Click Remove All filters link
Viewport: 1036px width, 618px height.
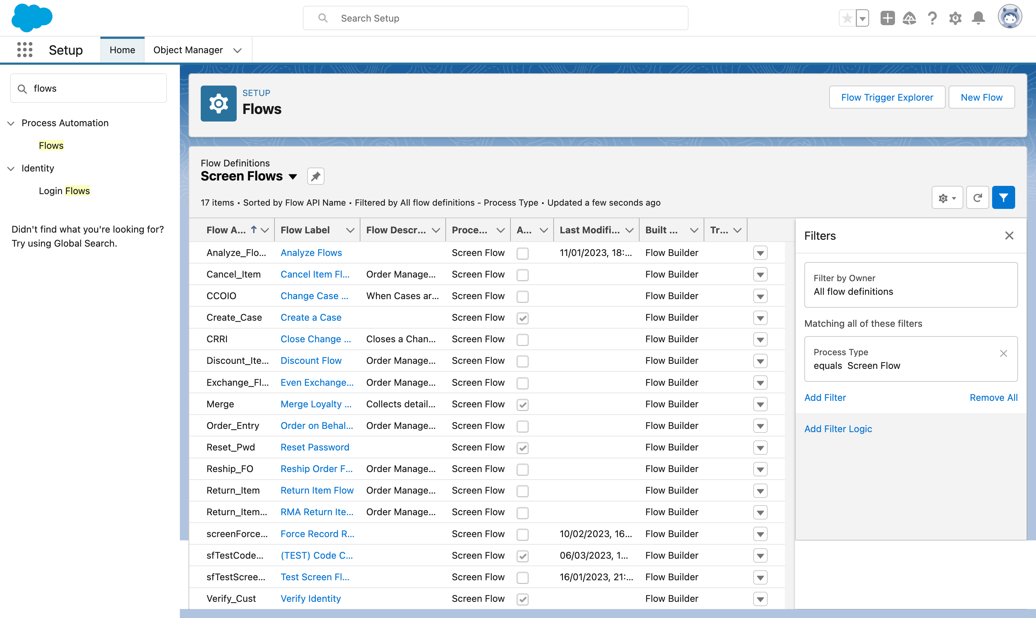[993, 398]
